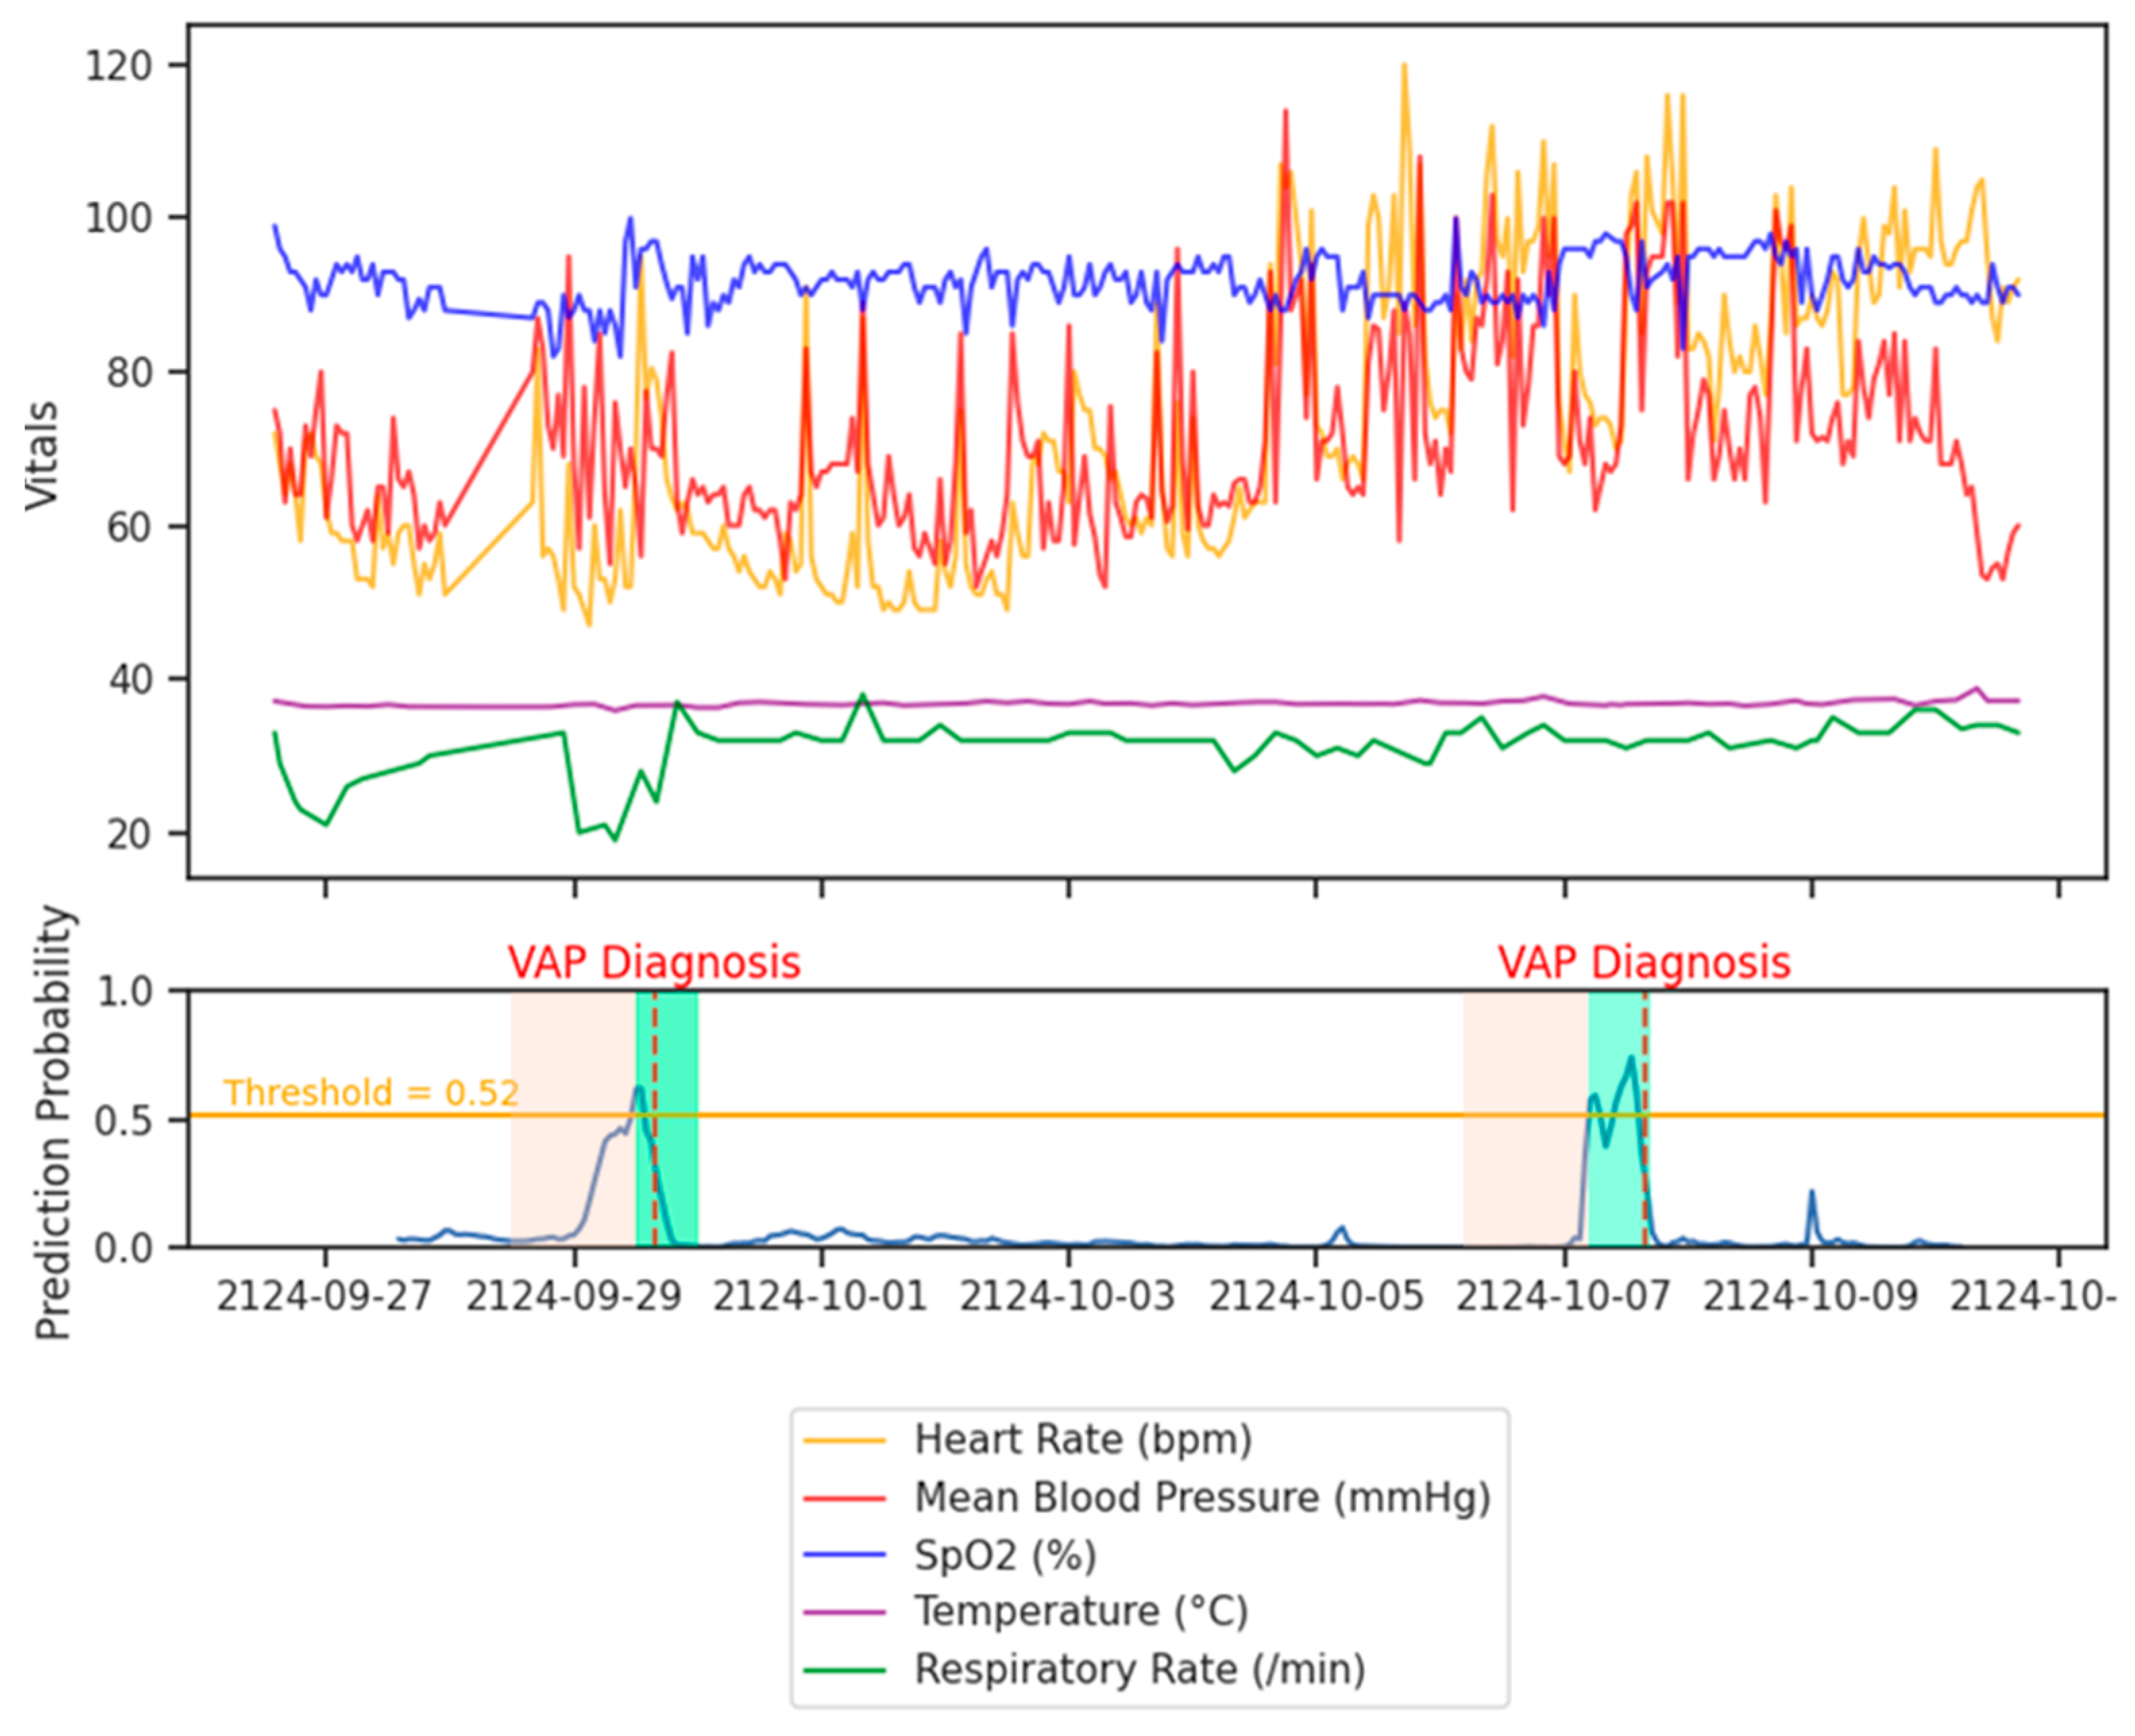Click the 2124-10-05 x-axis date label
The height and width of the screenshot is (1736, 2135).
[x=1316, y=1297]
